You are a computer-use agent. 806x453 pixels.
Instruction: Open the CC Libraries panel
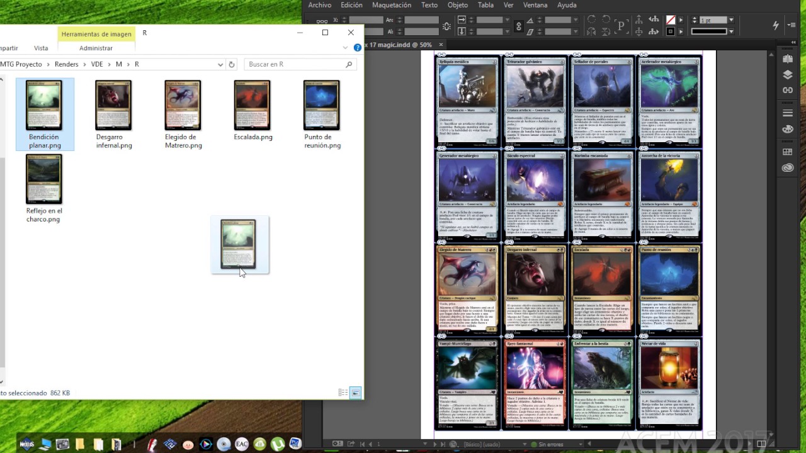pos(788,168)
